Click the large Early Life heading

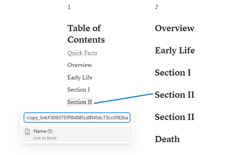pos(175,51)
